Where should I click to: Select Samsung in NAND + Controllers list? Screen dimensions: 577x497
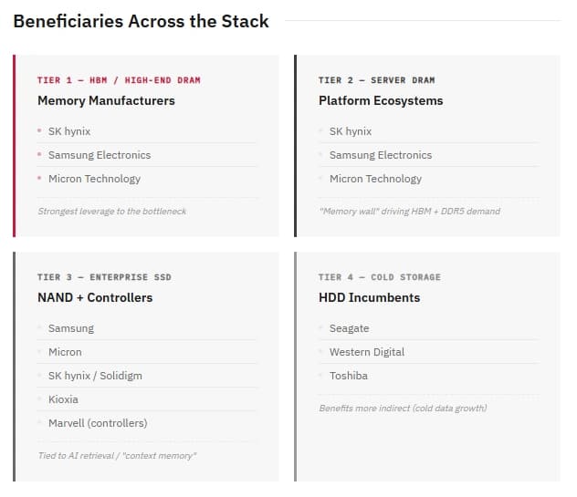(x=71, y=328)
